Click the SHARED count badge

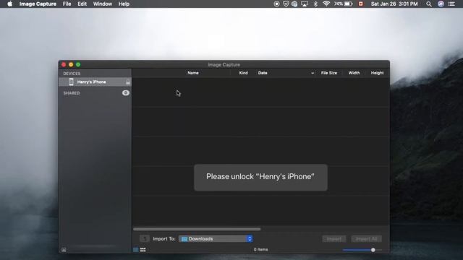coord(125,93)
